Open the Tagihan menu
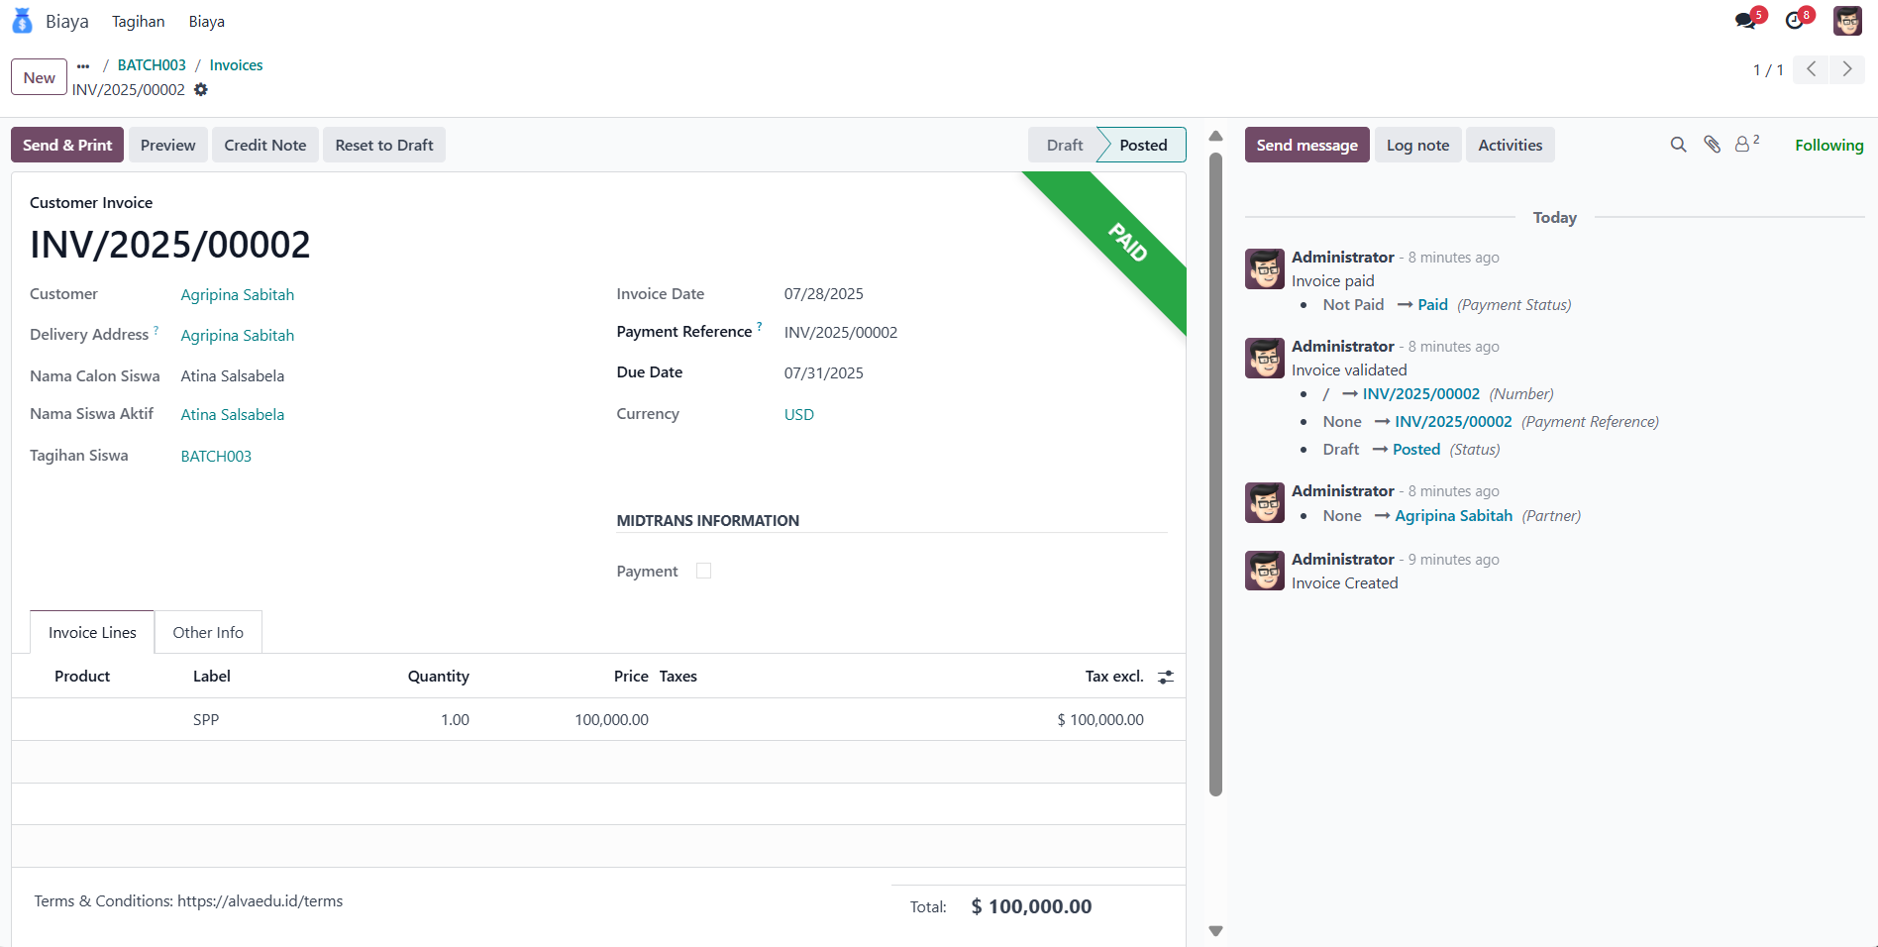 click(139, 22)
